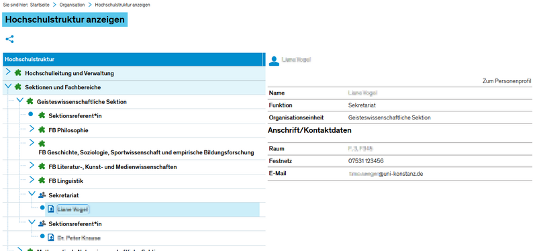The height and width of the screenshot is (251, 537).
Task: Click puzzle icon of FB Linguistik
Action: tap(42, 181)
